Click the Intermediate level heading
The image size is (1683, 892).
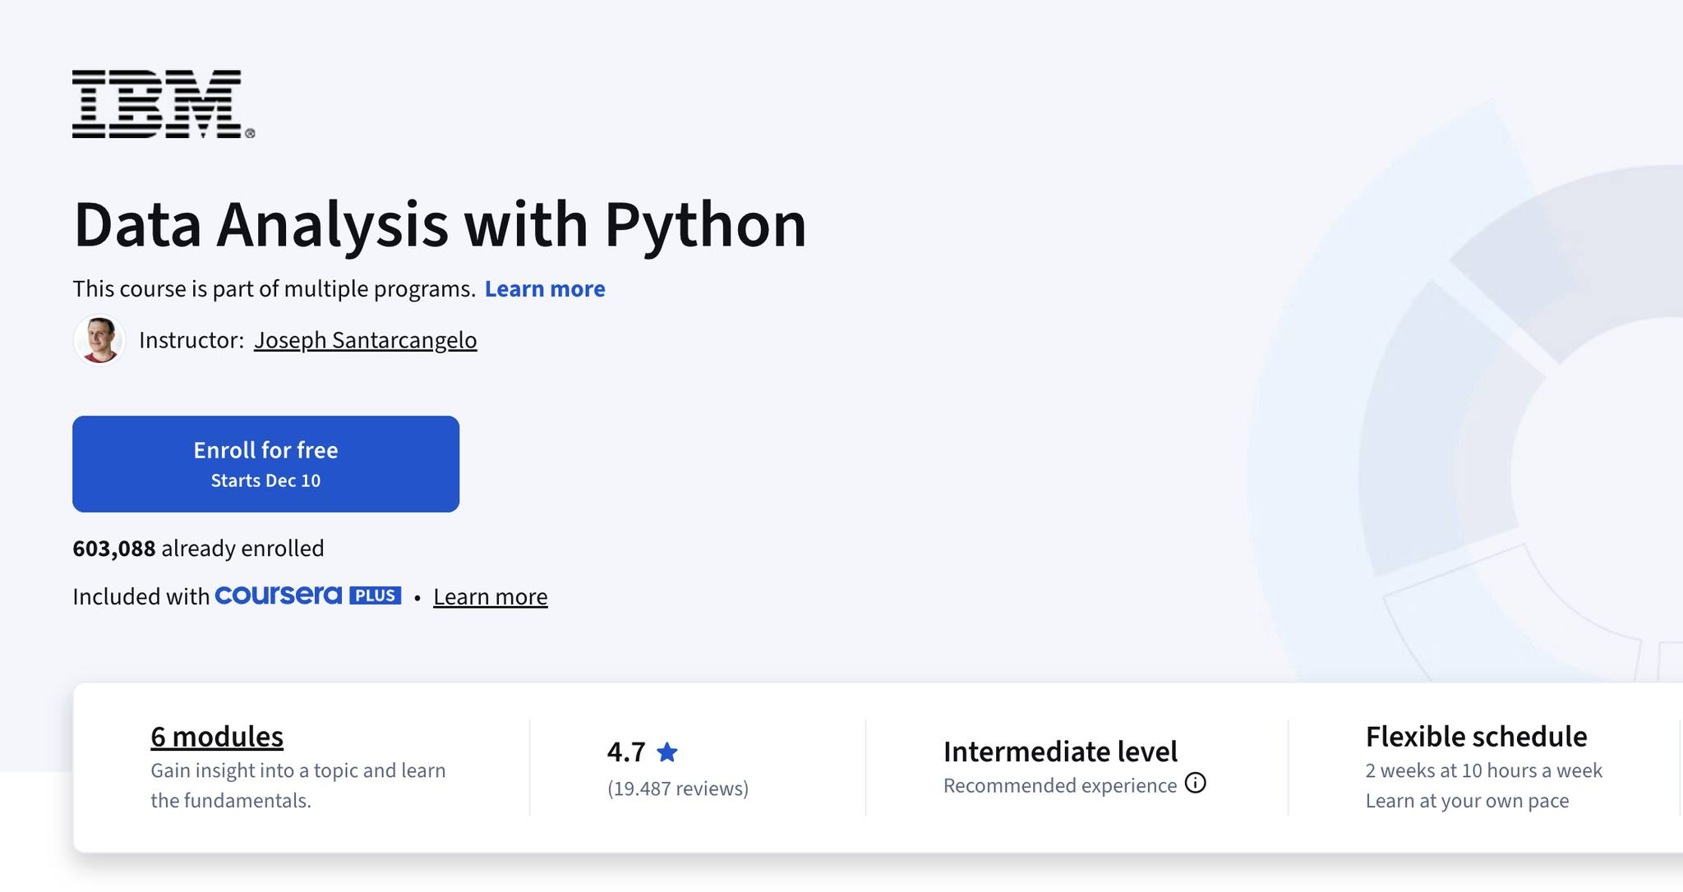tap(1060, 752)
